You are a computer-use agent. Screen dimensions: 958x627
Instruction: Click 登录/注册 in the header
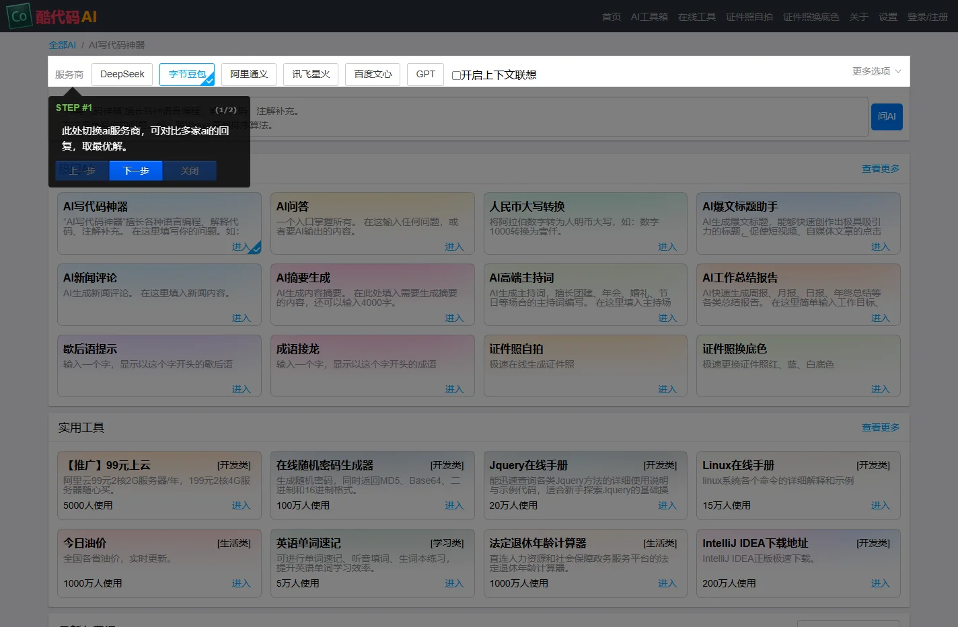point(928,17)
